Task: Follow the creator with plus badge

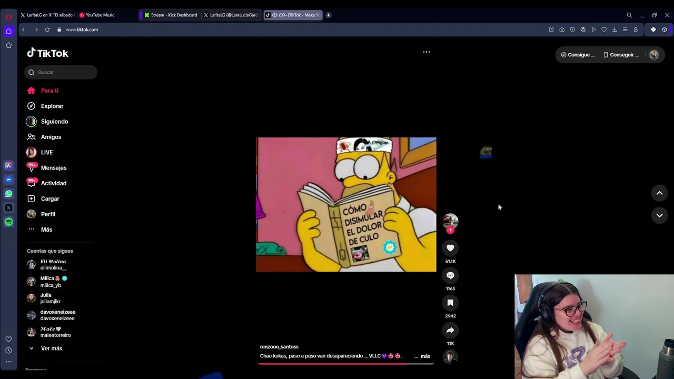Action: [450, 230]
